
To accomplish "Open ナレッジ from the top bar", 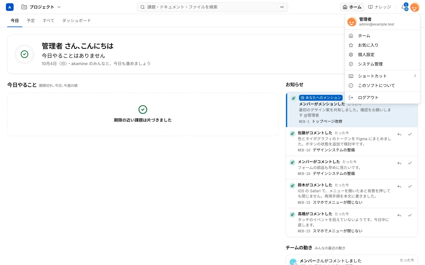I will click(x=379, y=7).
